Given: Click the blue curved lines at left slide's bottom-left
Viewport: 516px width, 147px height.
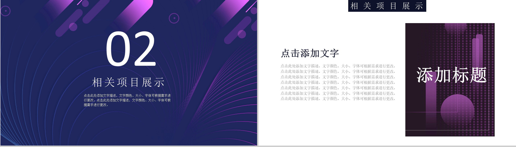Looking at the screenshot, I should click(24, 120).
